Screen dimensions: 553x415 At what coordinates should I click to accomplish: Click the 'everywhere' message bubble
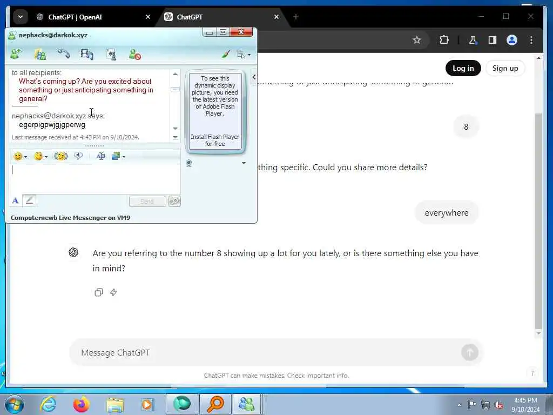447,213
